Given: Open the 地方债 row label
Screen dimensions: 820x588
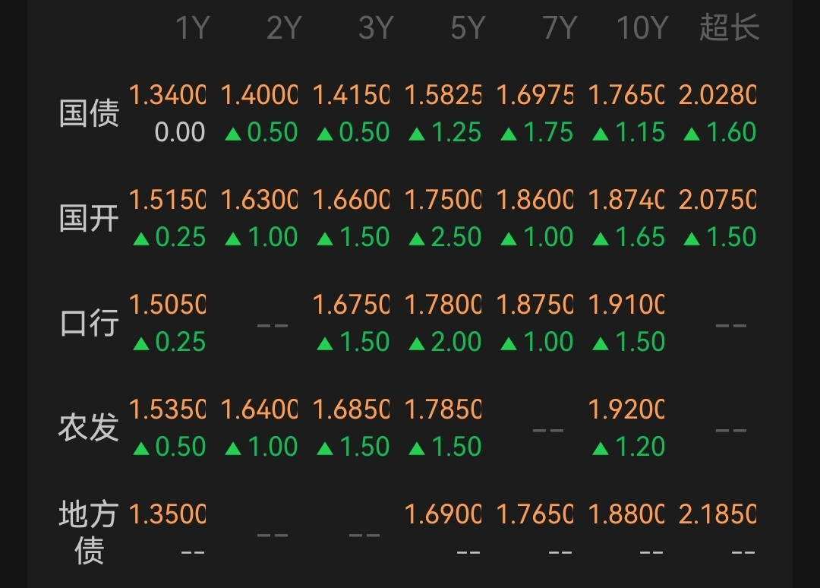Looking at the screenshot, I should pos(89,532).
